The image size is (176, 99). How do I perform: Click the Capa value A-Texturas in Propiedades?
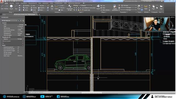click(x=20, y=26)
